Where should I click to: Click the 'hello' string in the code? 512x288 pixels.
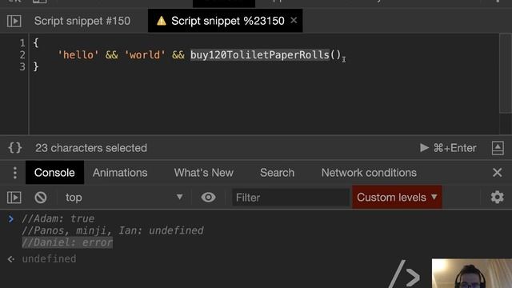coord(78,55)
